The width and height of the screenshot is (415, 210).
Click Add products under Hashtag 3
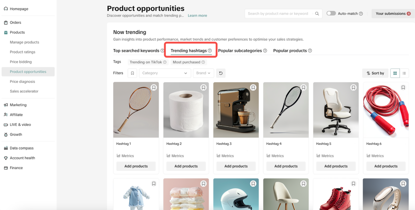pos(236,166)
